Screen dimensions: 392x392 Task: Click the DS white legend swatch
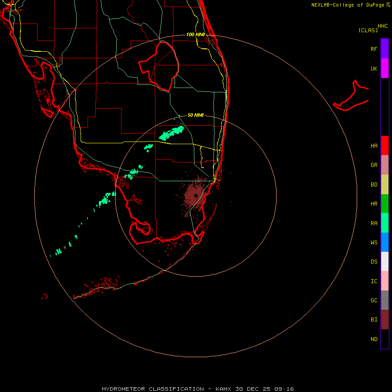click(385, 261)
